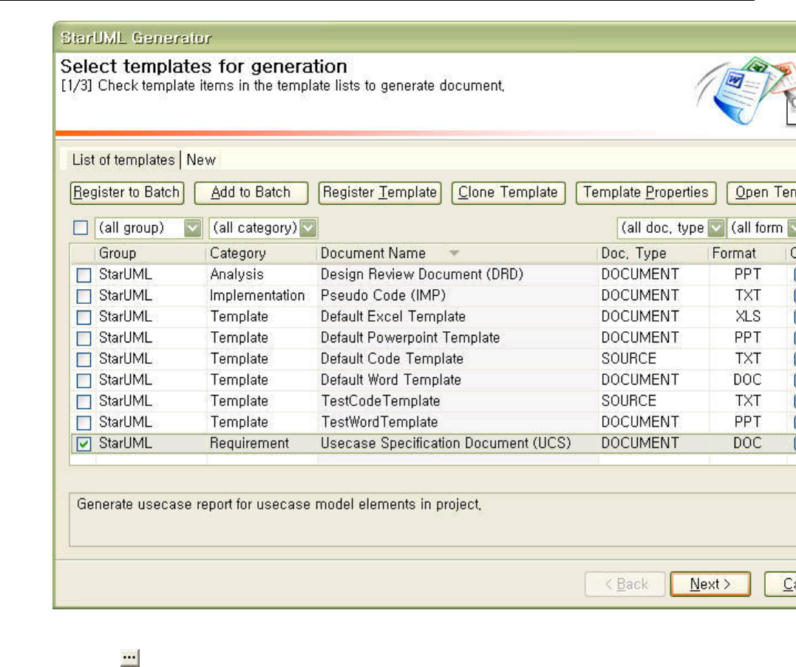Viewport: 796px width, 667px height.
Task: Open the (all category) filter dropdown
Action: [x=307, y=228]
